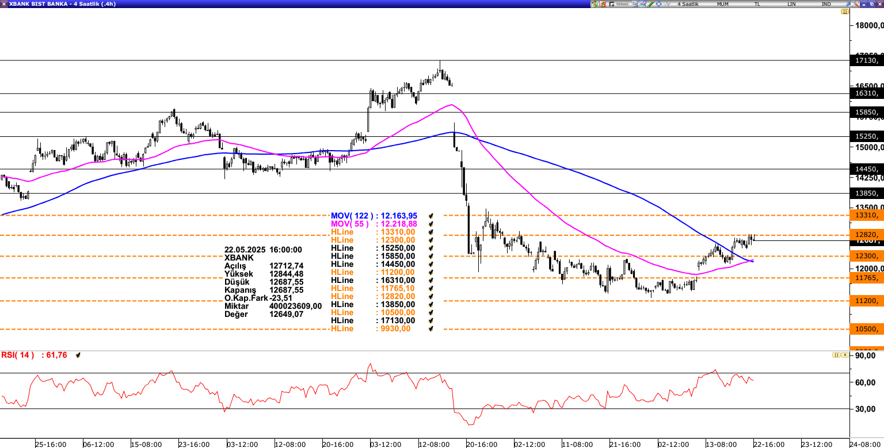Click the 13310 price axis label
Viewport: 884px width, 448px height.
point(867,215)
